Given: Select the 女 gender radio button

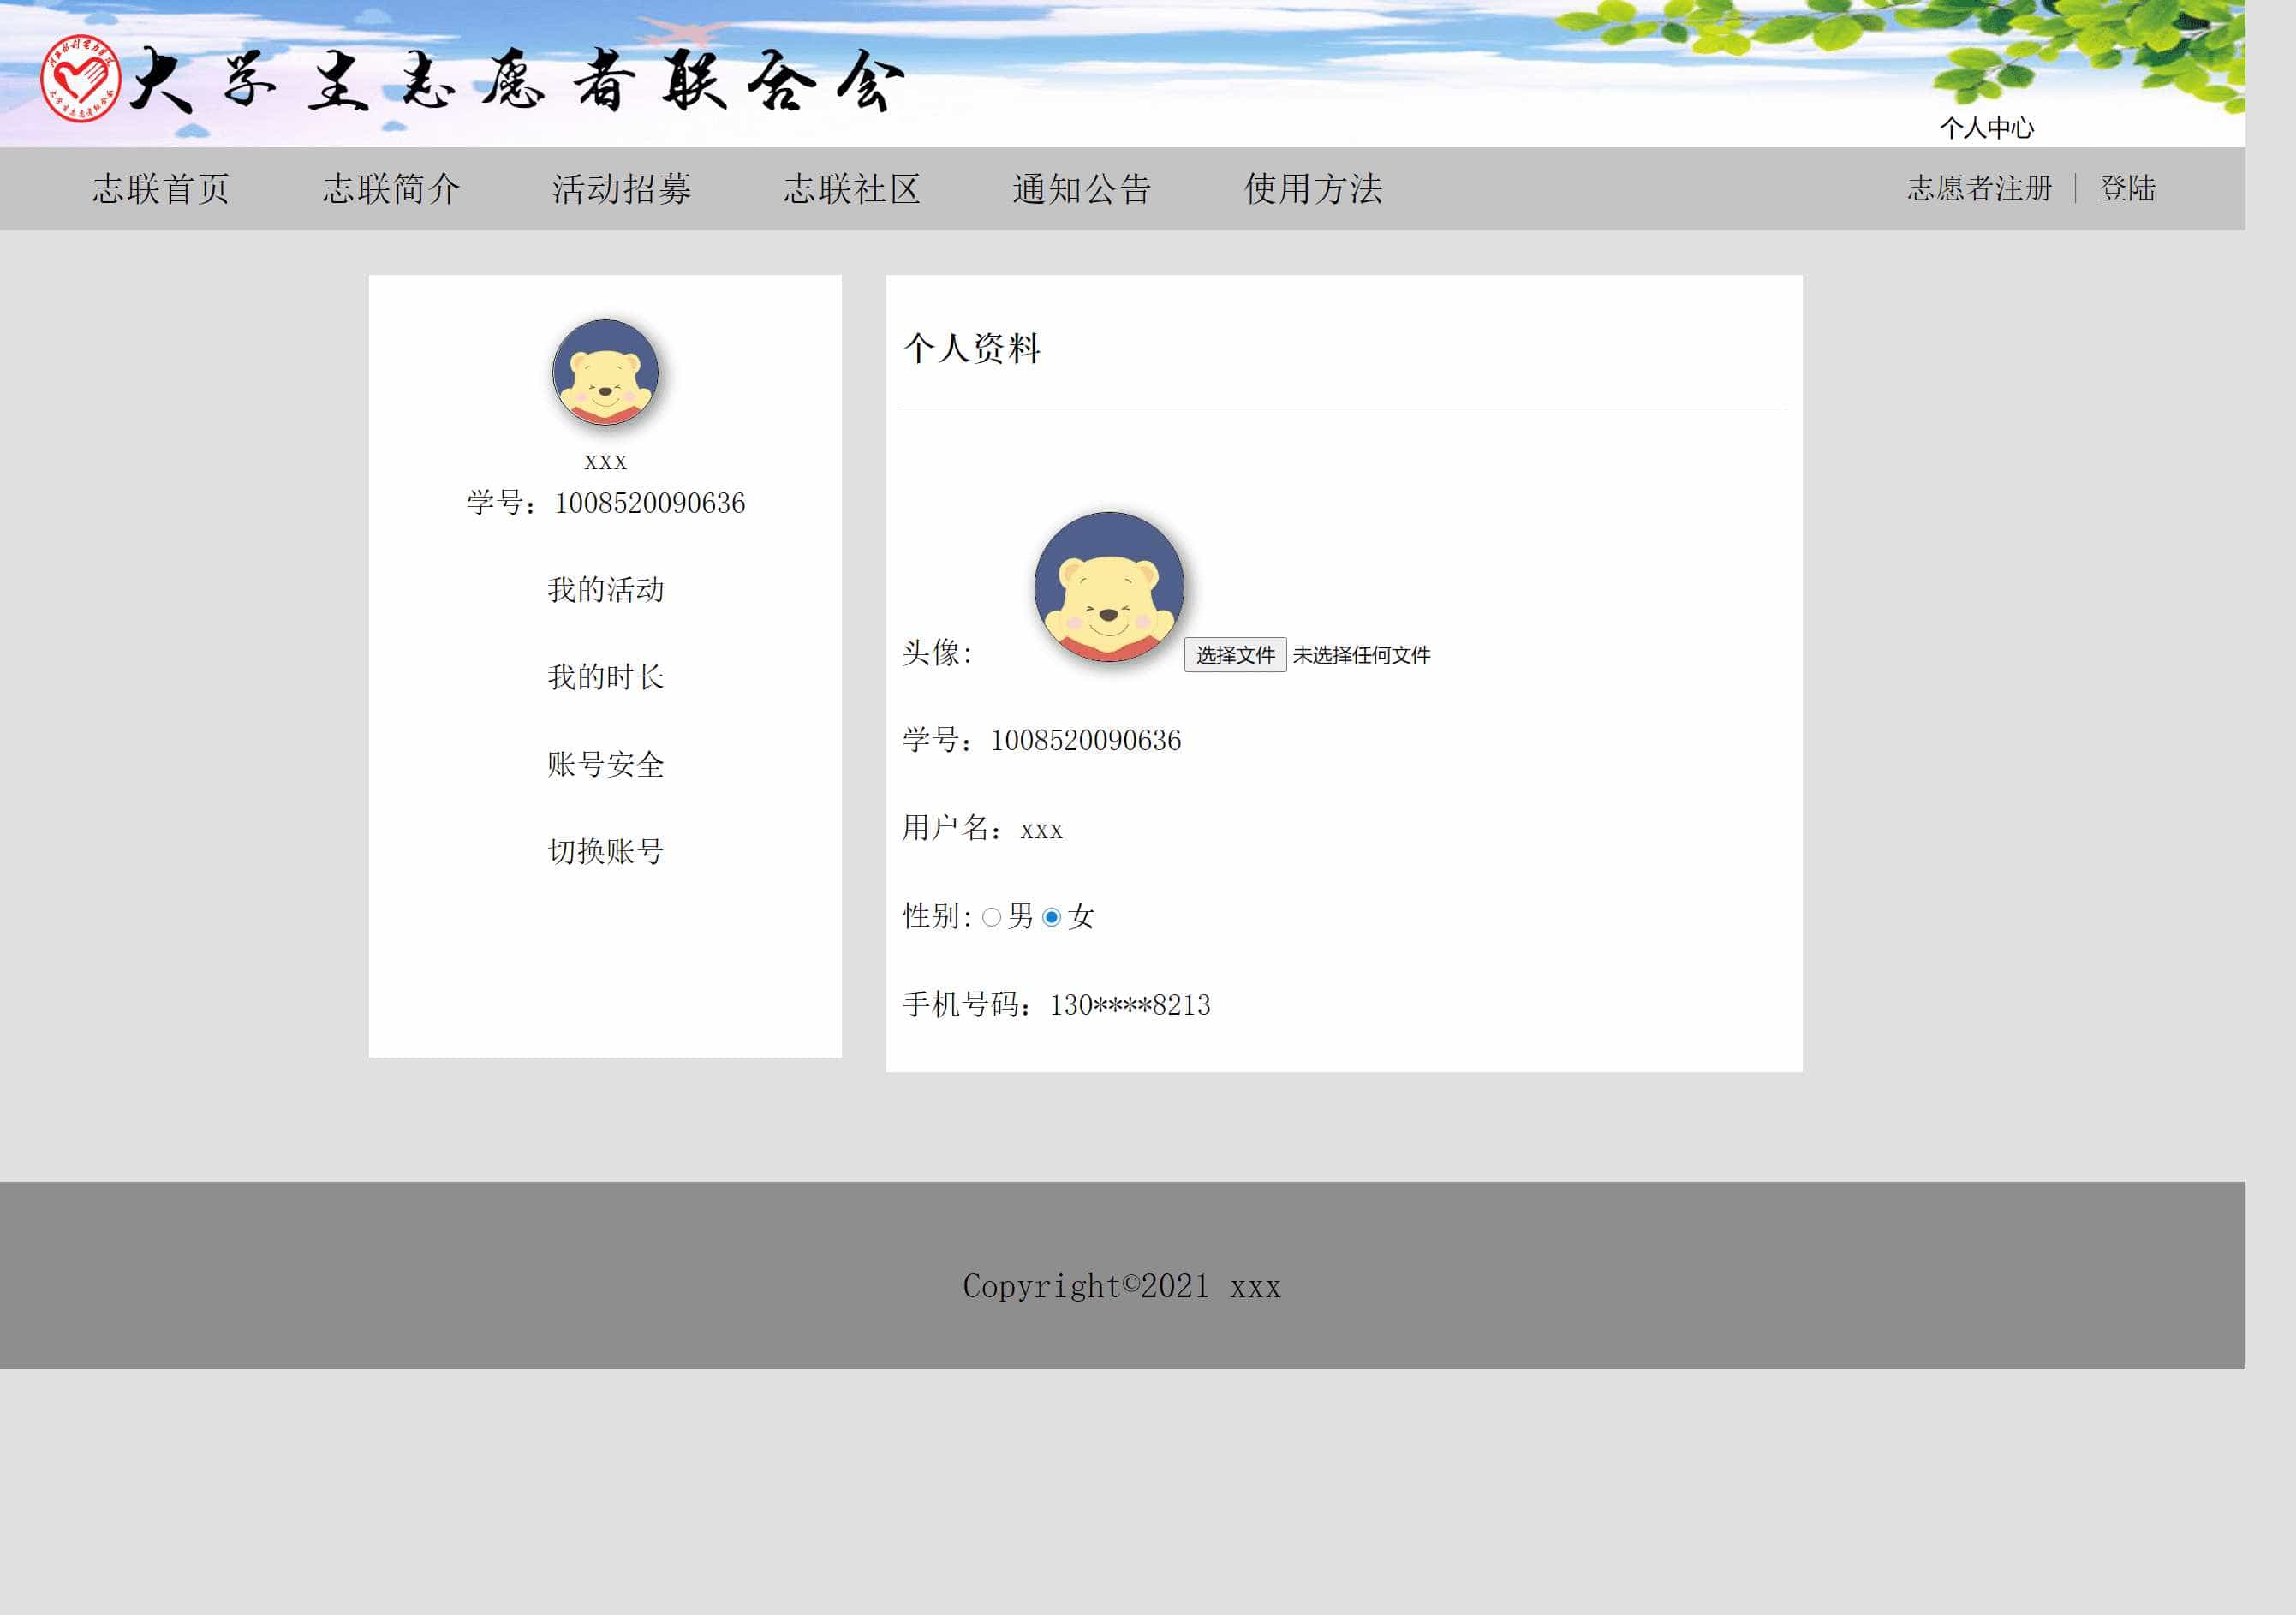Looking at the screenshot, I should click(1051, 917).
